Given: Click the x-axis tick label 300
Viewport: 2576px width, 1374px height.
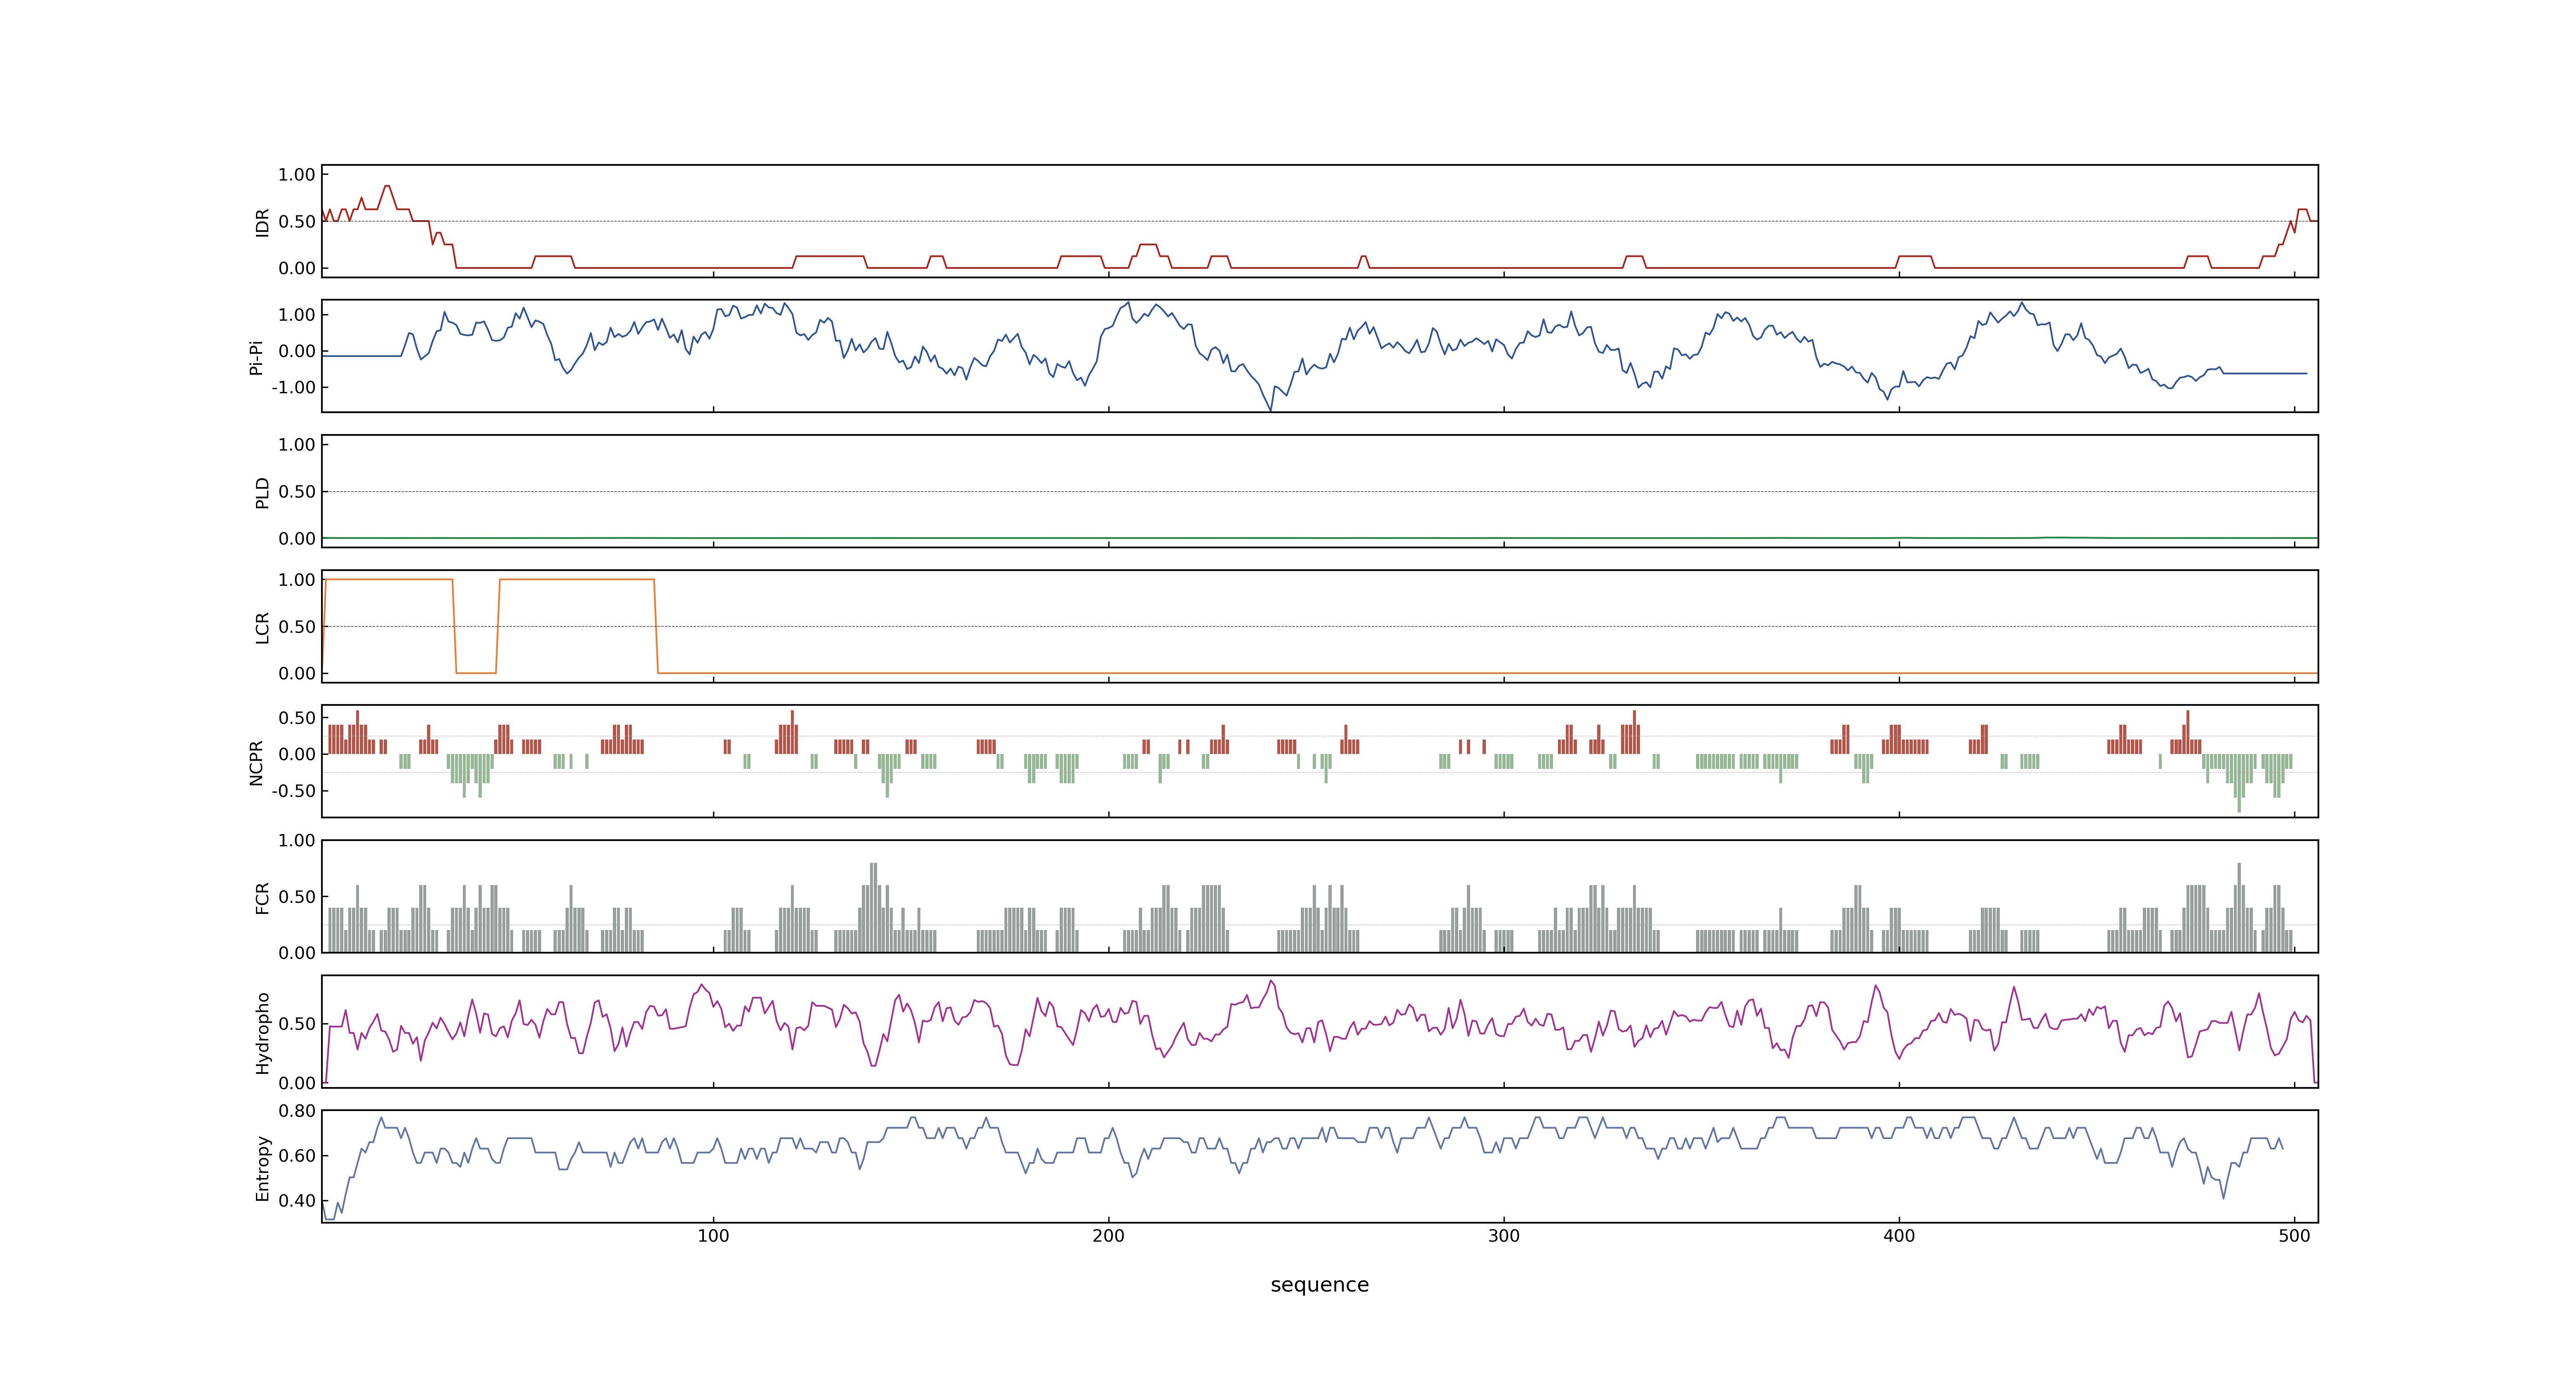Looking at the screenshot, I should click(x=1503, y=1236).
